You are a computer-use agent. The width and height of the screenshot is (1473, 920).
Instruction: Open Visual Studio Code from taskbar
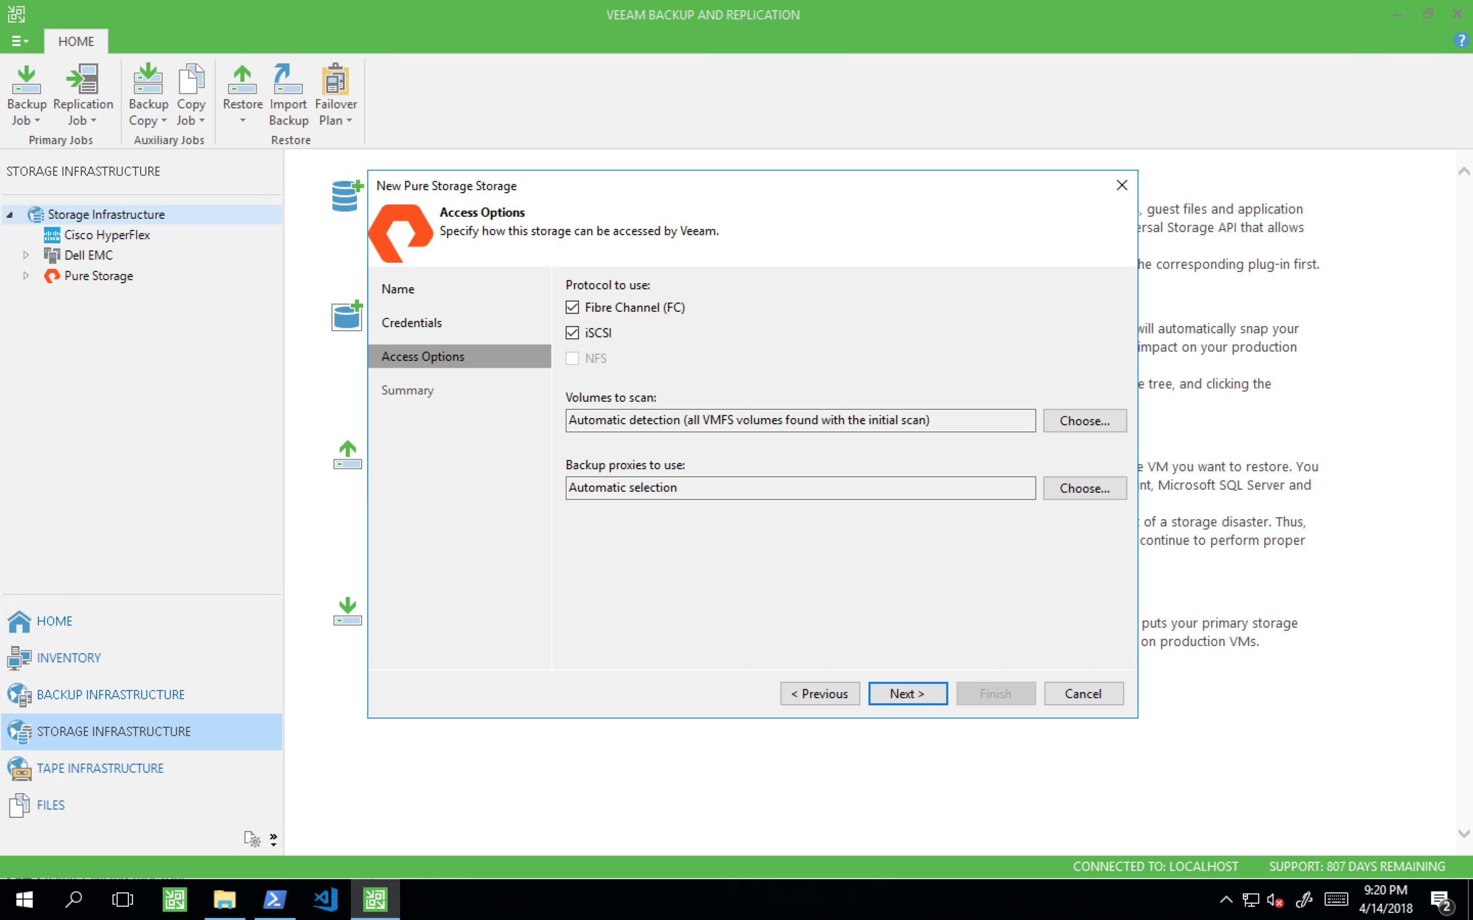pyautogui.click(x=324, y=900)
